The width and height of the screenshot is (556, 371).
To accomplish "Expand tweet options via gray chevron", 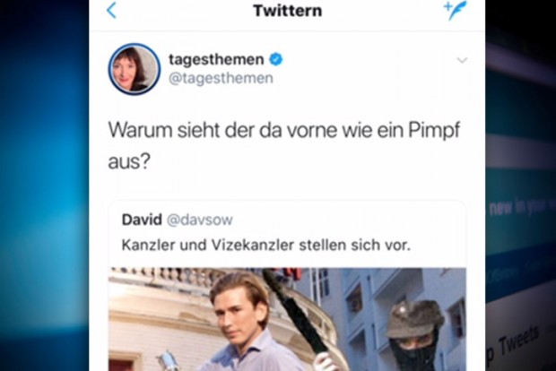I will click(462, 60).
